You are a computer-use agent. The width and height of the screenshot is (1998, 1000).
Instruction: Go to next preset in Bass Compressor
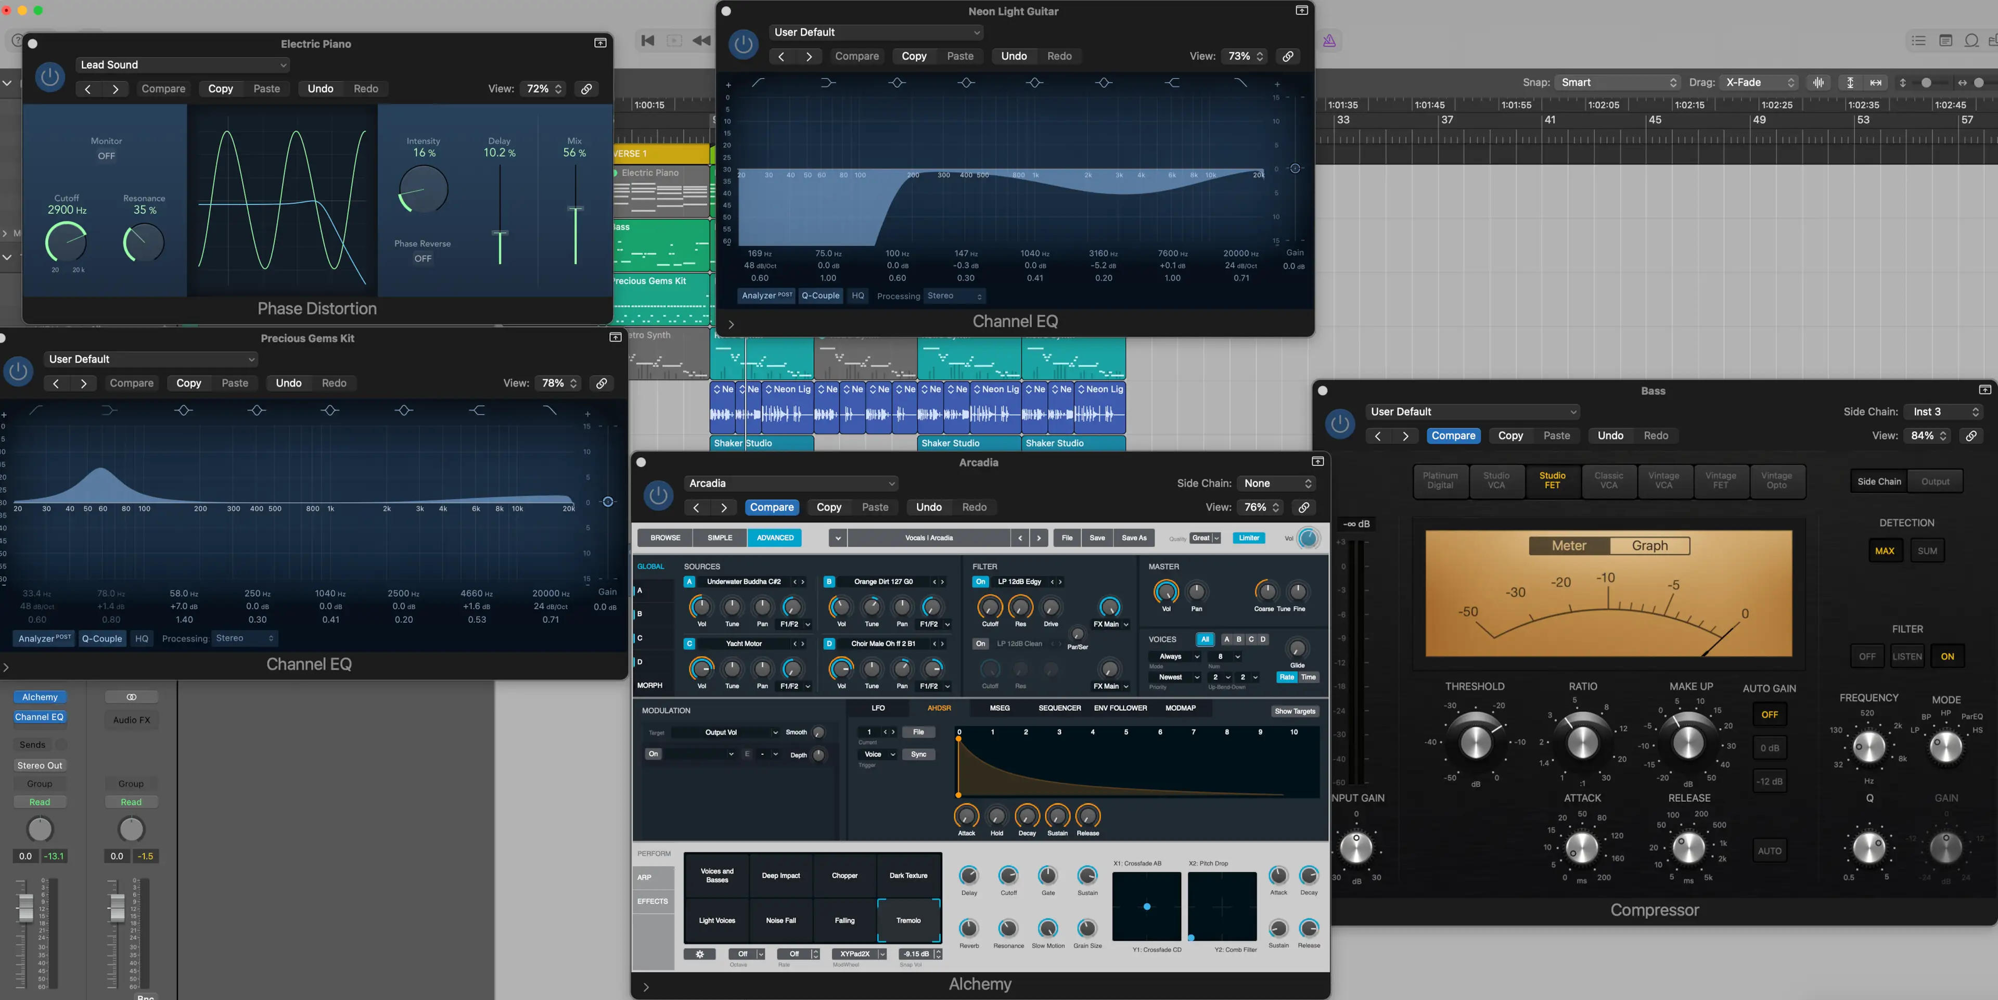1405,436
